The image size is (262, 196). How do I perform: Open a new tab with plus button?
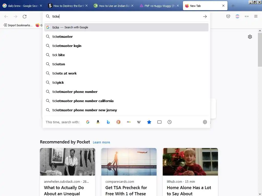coord(233,6)
